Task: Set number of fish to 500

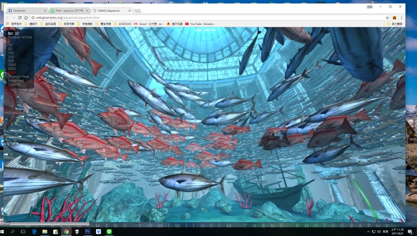Action: click(x=11, y=61)
